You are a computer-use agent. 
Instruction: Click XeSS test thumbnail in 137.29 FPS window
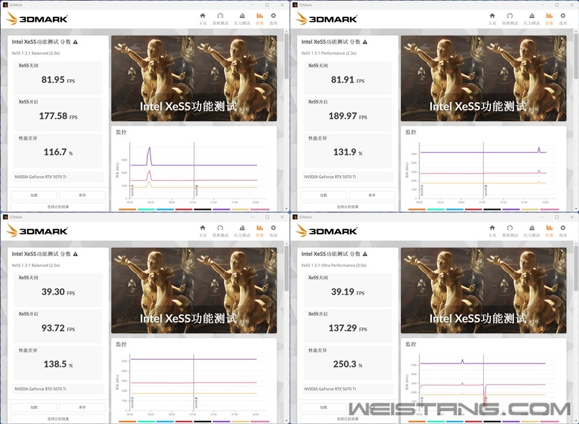[483, 290]
